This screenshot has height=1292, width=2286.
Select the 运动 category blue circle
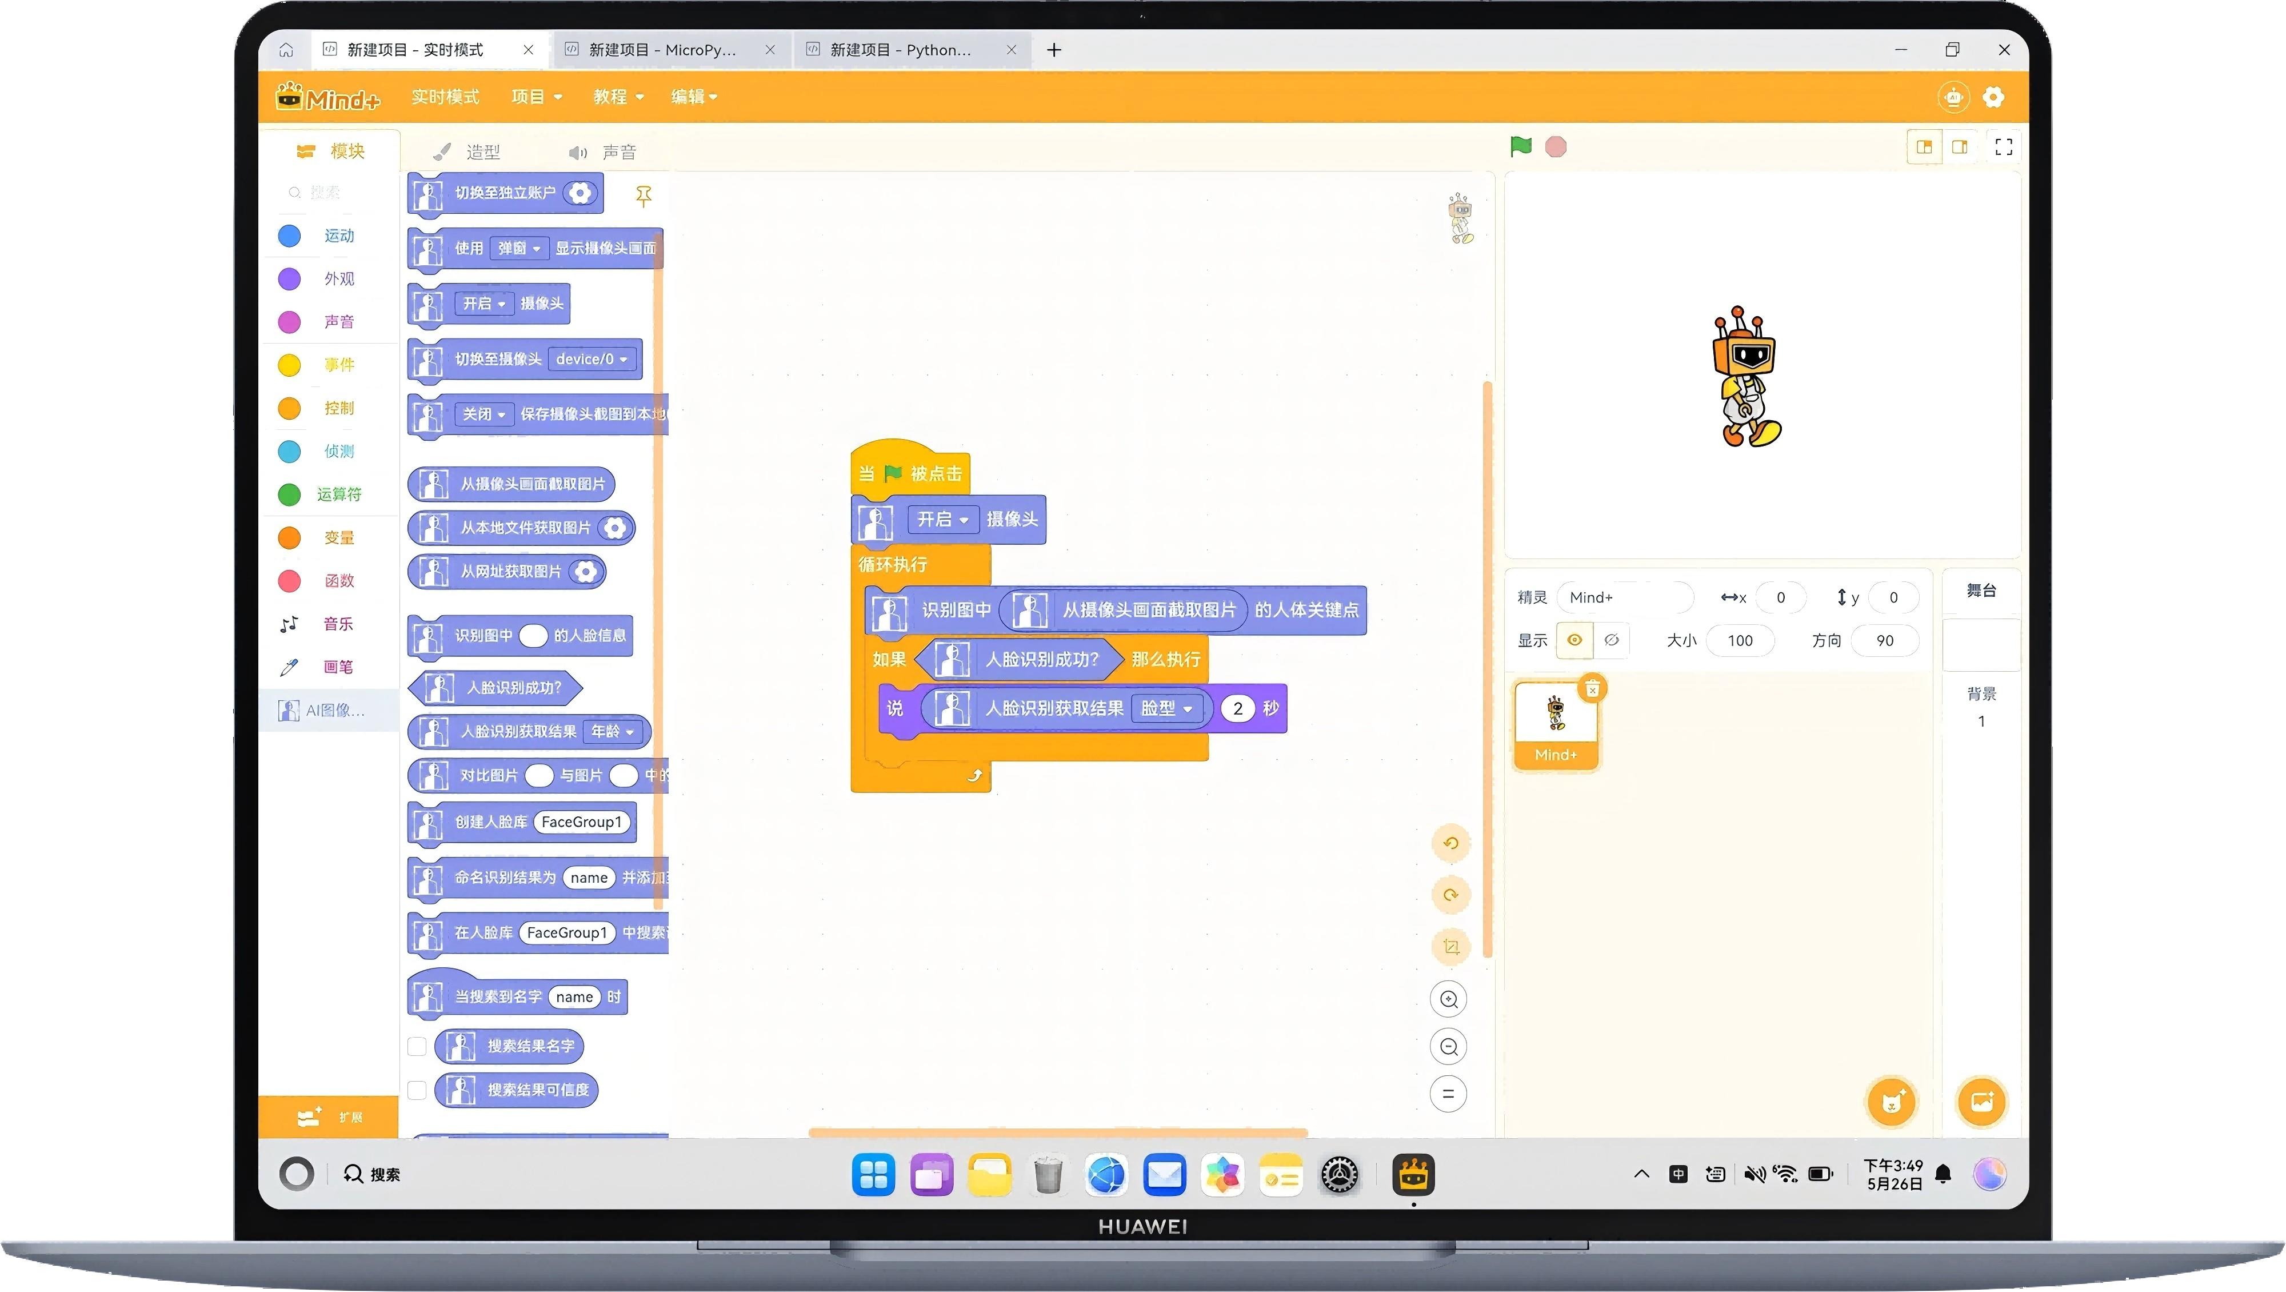pyautogui.click(x=289, y=236)
